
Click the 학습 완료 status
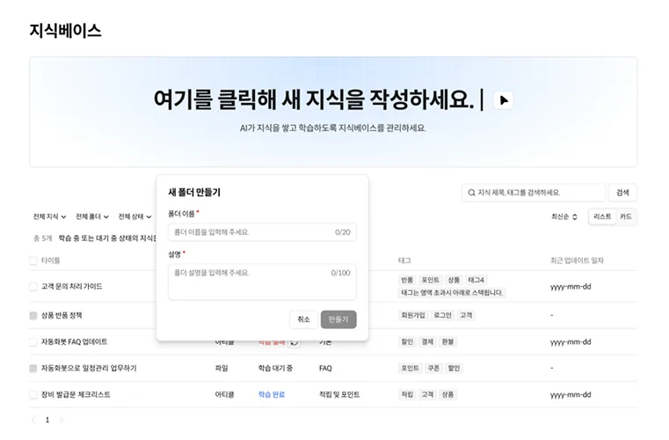tap(272, 395)
